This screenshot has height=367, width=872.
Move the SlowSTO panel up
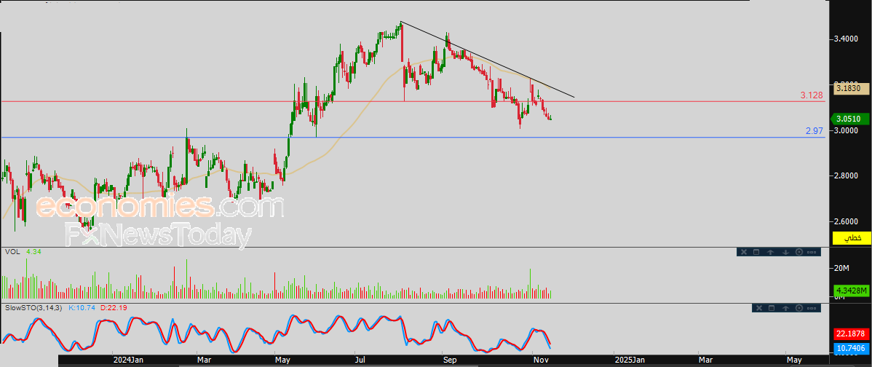(785, 308)
